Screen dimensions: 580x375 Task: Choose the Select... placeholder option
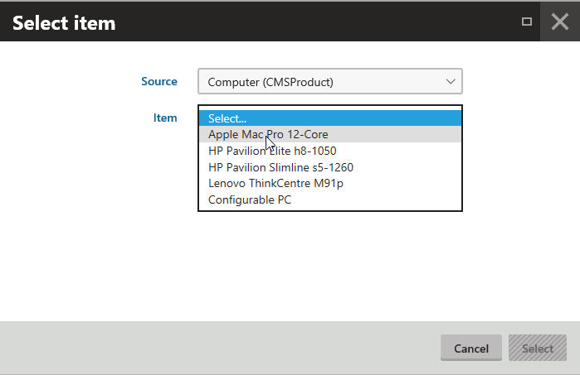point(330,118)
